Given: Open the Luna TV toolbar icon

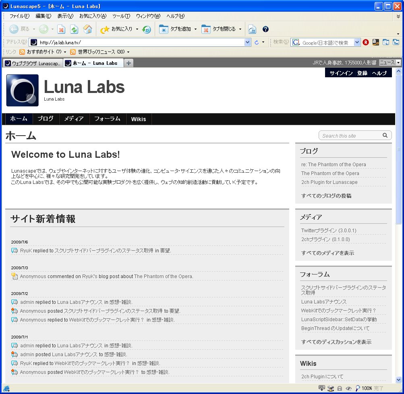Looking at the screenshot, I should pyautogui.click(x=252, y=29).
